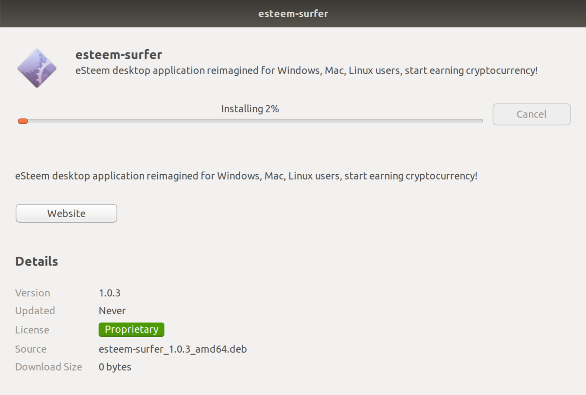Screen dimensions: 586x395
Task: Click the Proprietary license badge
Action: [131, 330]
